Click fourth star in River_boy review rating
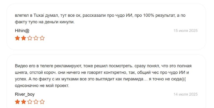This screenshot has height=108, width=214. [36, 102]
